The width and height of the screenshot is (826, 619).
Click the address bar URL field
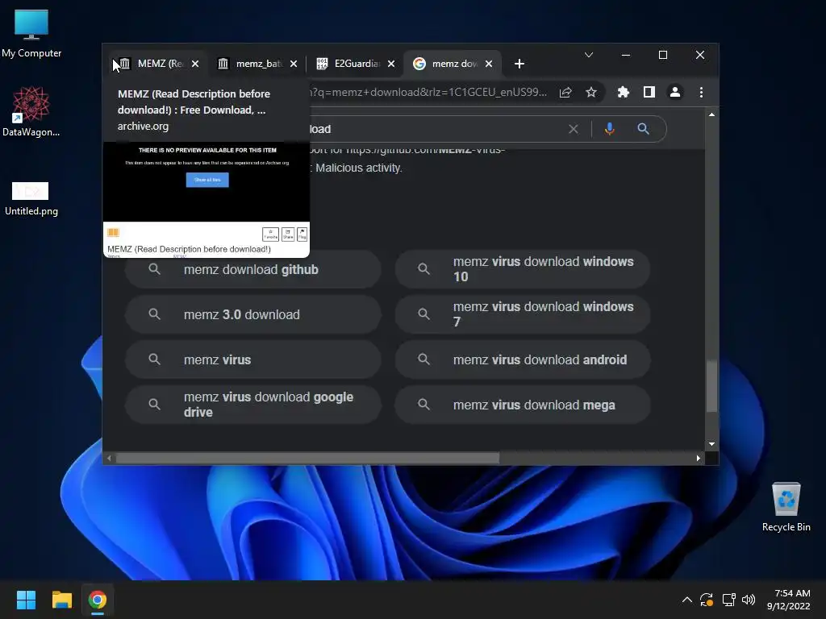coord(429,93)
